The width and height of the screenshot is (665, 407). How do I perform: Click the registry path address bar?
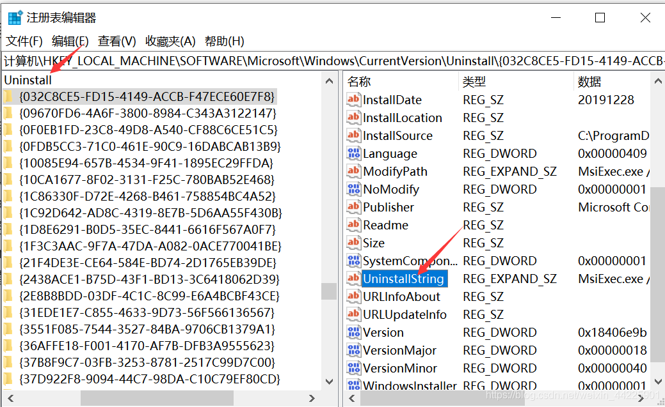tap(333, 61)
